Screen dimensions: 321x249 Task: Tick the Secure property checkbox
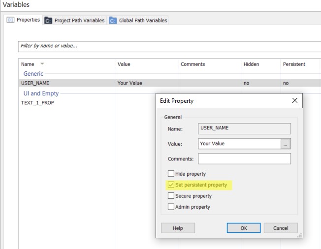pos(171,196)
